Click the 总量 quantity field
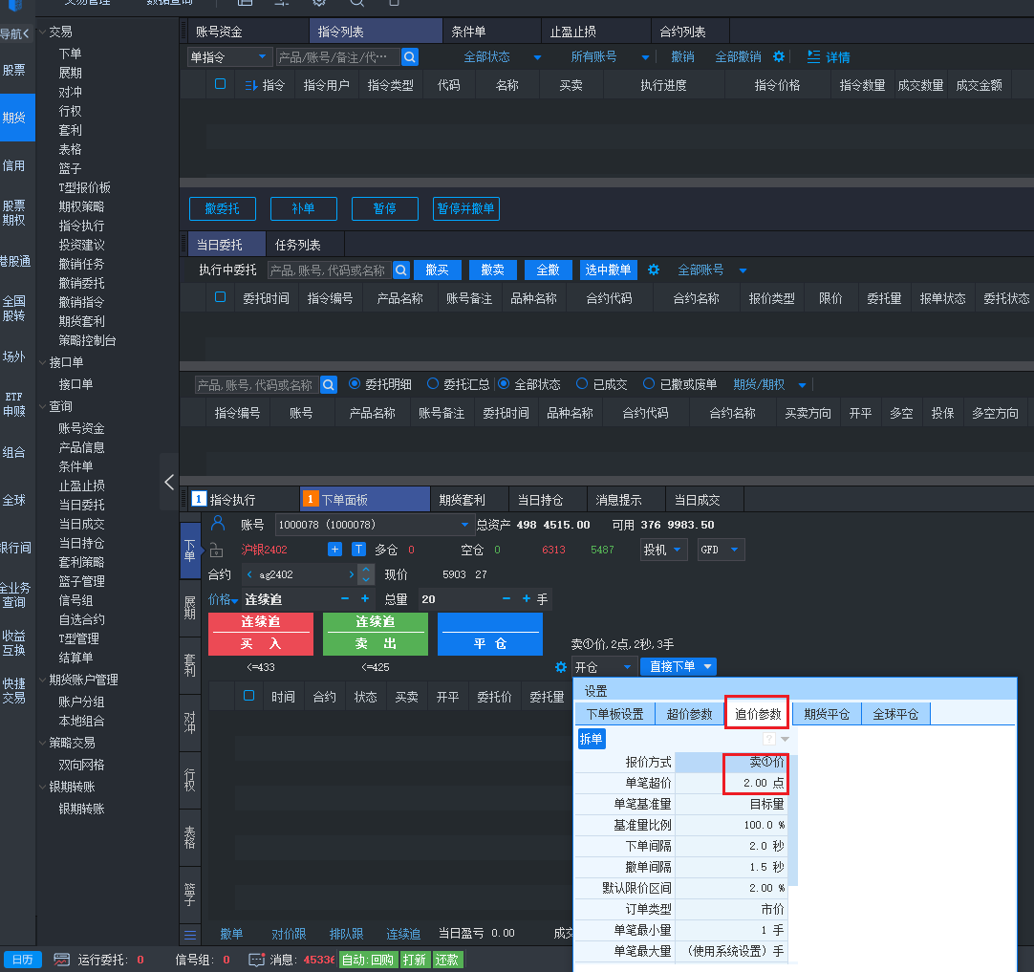Viewport: 1034px width, 972px height. click(x=459, y=598)
